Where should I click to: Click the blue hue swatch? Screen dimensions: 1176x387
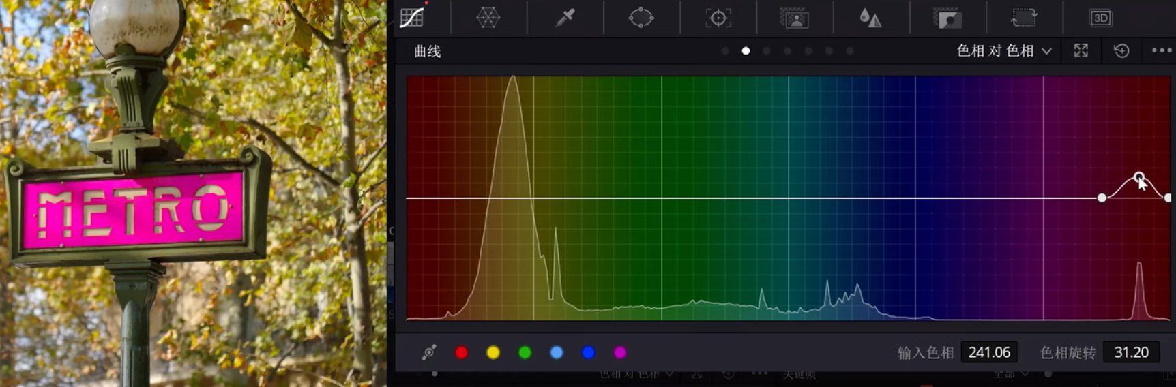point(589,352)
